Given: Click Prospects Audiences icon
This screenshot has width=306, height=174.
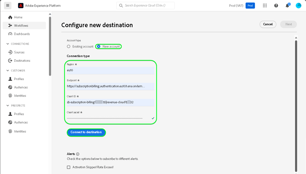Looking at the screenshot, I should pos(10,122).
